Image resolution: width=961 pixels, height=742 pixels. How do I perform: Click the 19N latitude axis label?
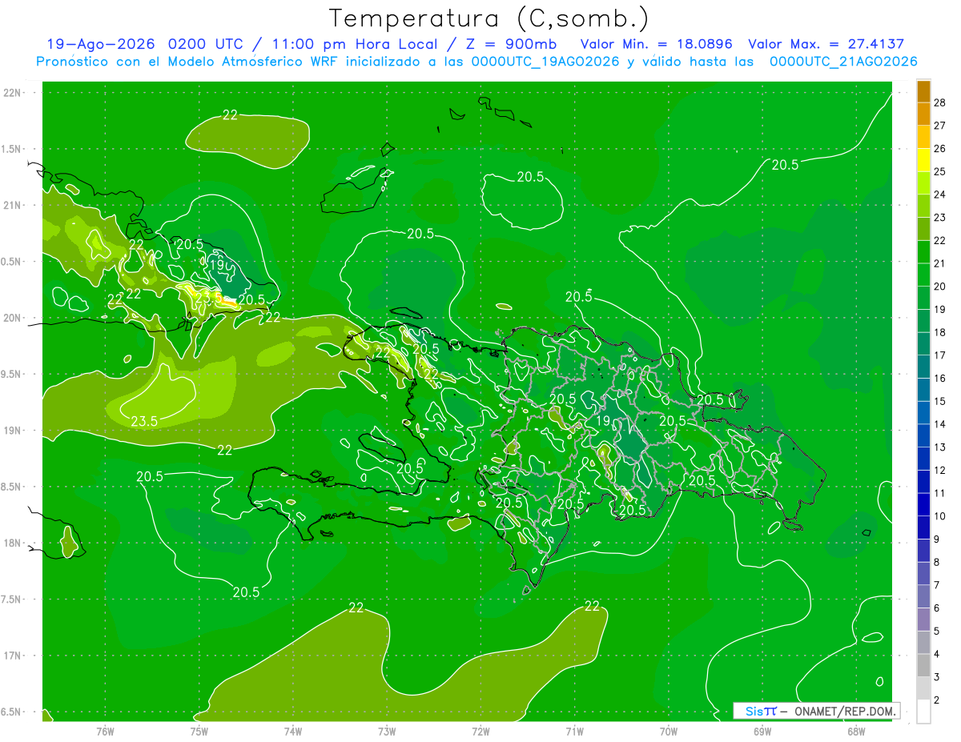click(x=13, y=431)
